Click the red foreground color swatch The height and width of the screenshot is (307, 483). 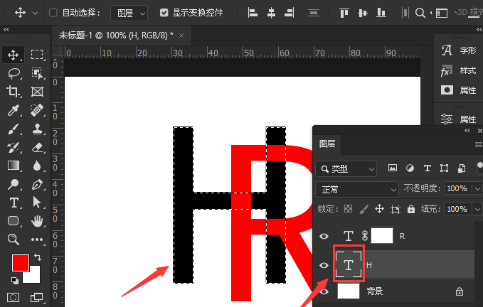20,263
